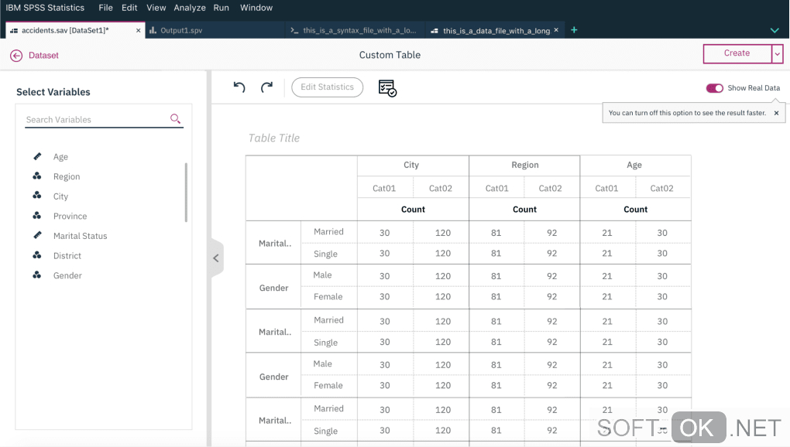Select the Gender variable in list
The width and height of the screenshot is (790, 447).
tap(67, 275)
